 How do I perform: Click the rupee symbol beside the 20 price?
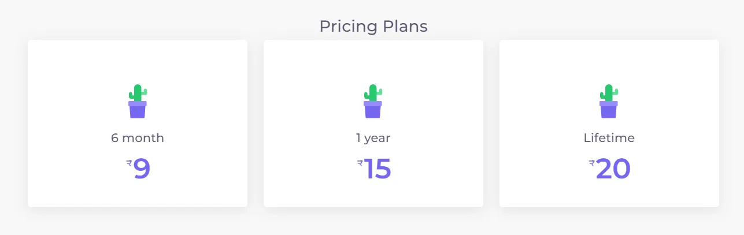click(x=592, y=163)
